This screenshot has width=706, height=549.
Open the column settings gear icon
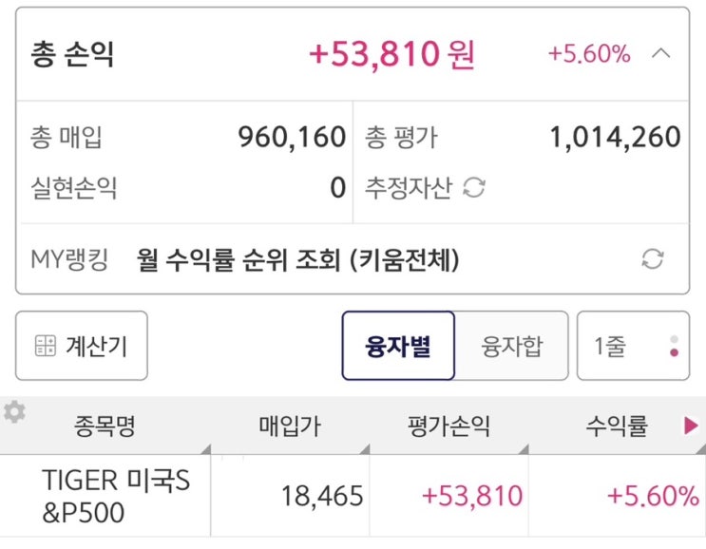(x=14, y=411)
